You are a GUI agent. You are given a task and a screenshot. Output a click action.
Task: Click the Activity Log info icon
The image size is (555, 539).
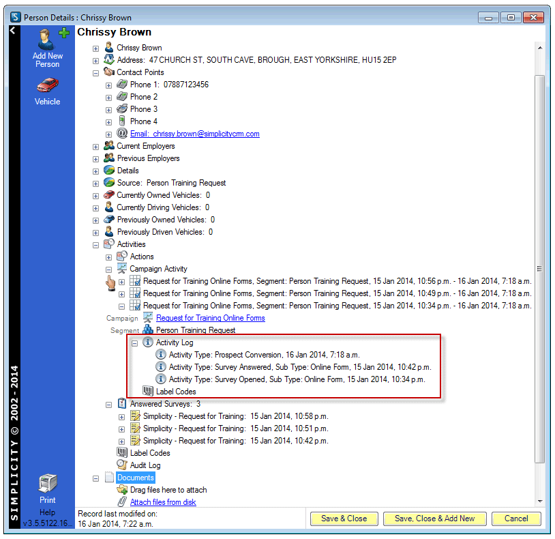coord(147,342)
